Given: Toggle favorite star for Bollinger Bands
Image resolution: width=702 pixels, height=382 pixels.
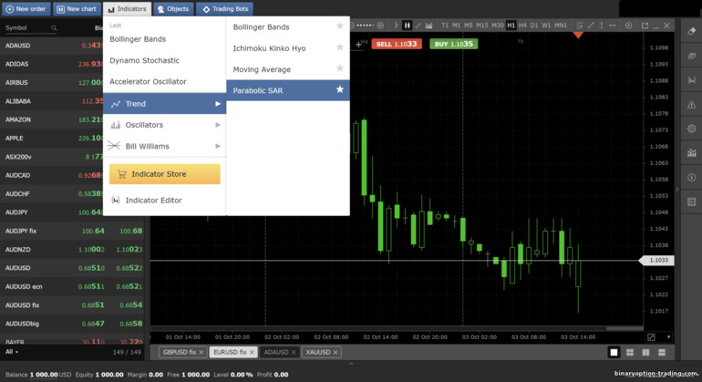Looking at the screenshot, I should (x=340, y=26).
